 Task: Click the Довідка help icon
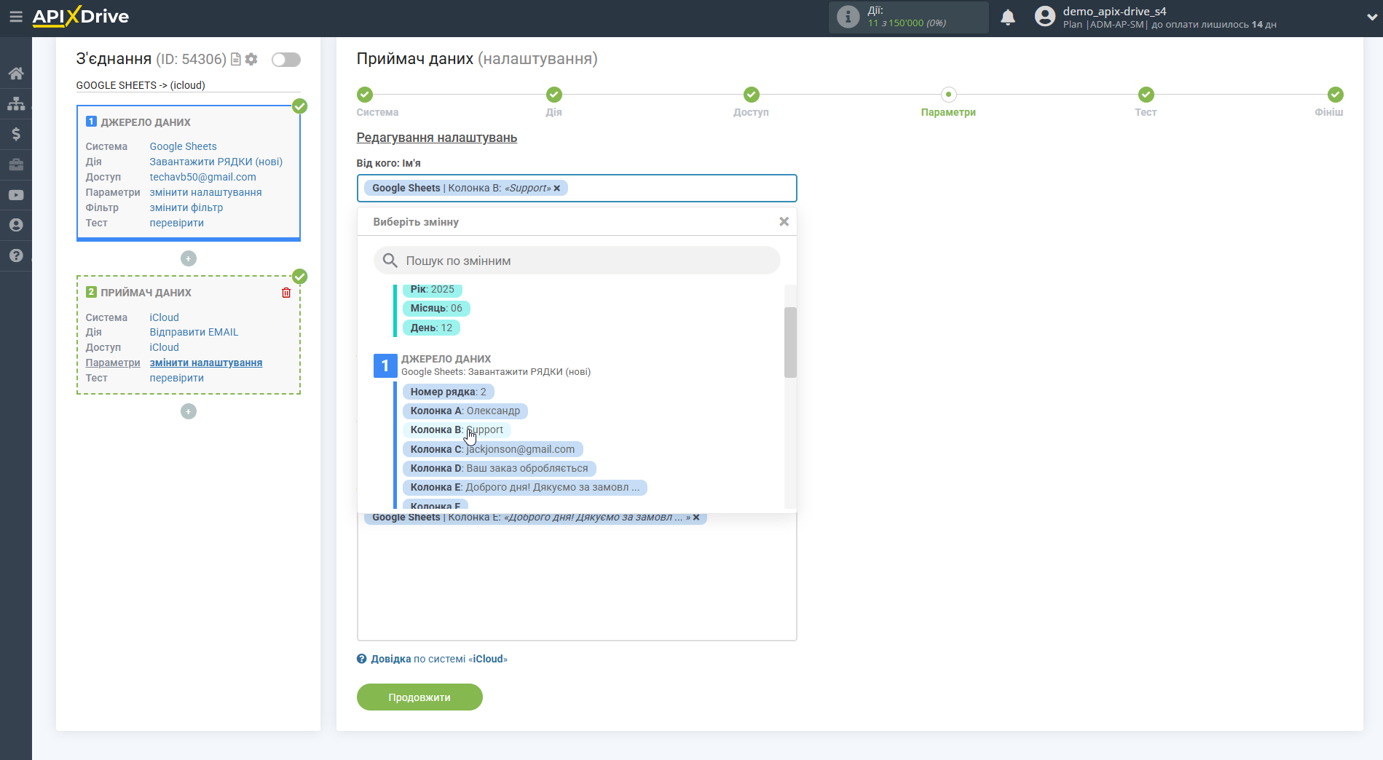[362, 659]
